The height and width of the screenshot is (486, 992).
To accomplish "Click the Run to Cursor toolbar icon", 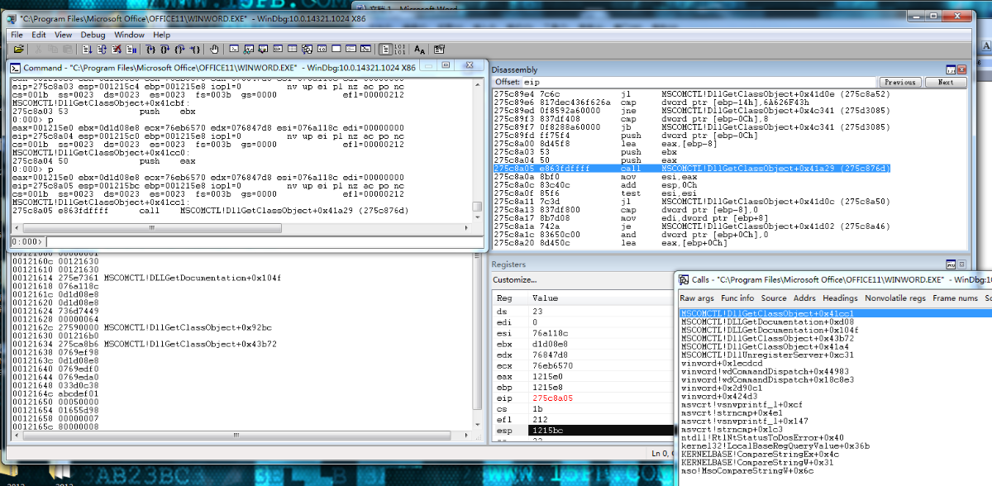I will pyautogui.click(x=195, y=50).
